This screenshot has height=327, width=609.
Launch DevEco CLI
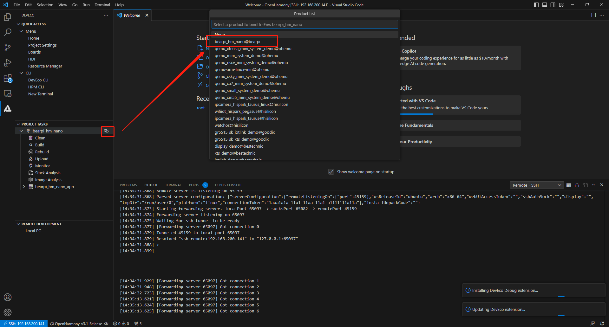pos(38,80)
